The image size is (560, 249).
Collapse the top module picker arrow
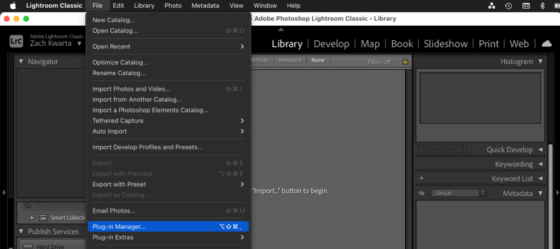281,29
